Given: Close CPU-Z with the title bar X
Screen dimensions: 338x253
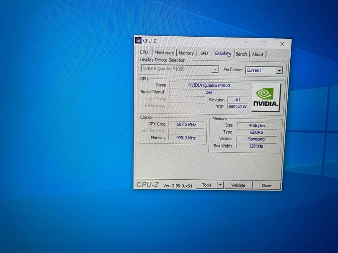Looking at the screenshot, I should tap(282, 43).
